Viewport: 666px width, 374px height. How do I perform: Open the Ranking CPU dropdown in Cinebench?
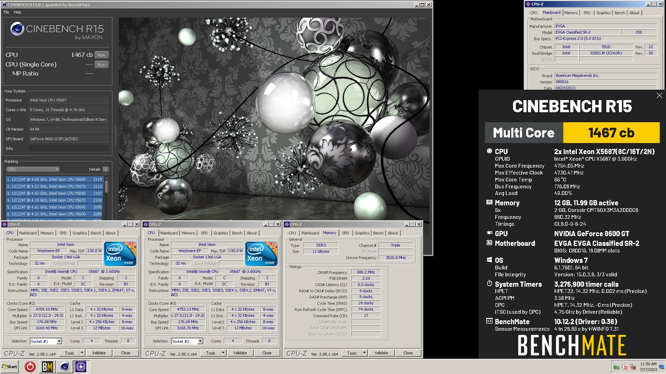coord(33,169)
